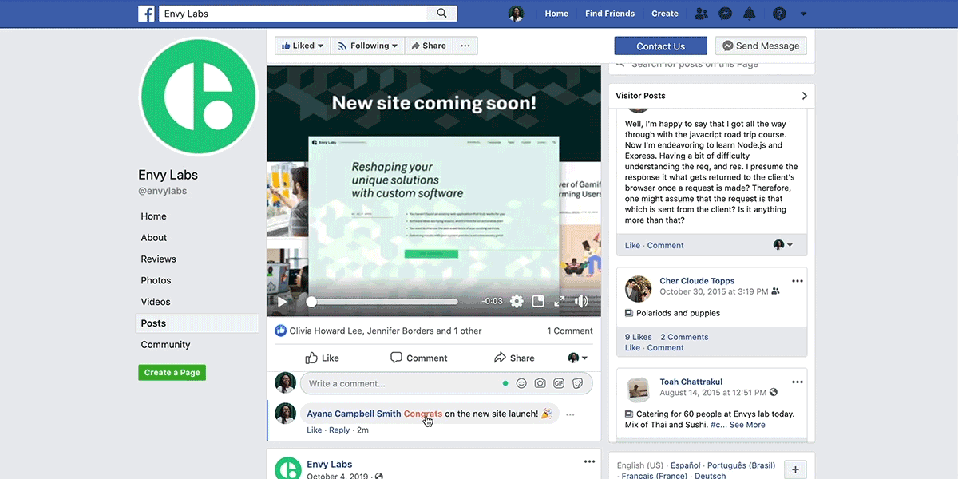View the 1 Comment link
This screenshot has width=958, height=479.
(570, 331)
